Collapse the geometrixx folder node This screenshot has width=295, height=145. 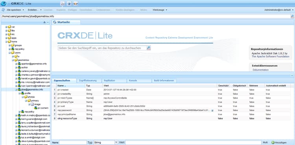pos(13,60)
